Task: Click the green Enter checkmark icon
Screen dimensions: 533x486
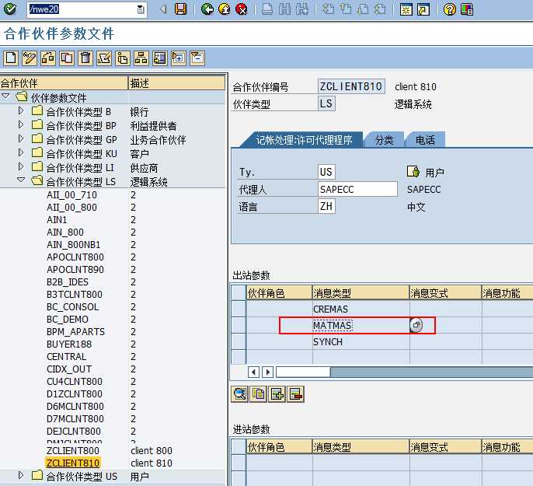Action: tap(10, 9)
